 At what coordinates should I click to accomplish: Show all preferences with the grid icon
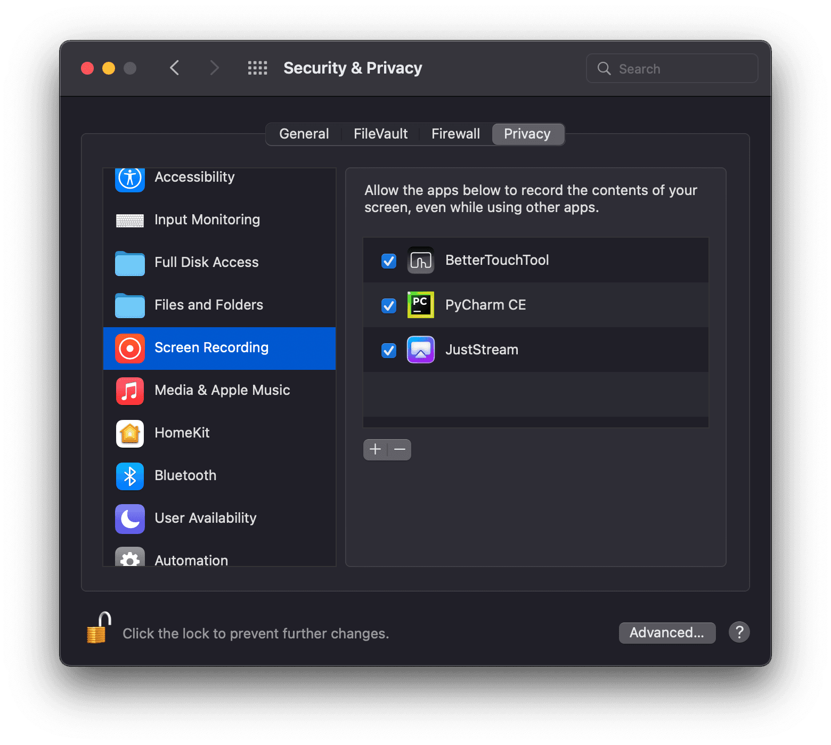258,68
